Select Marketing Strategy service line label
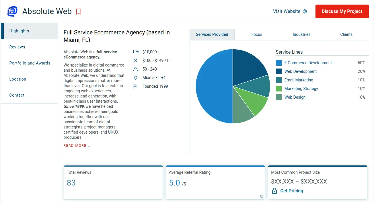Screen dimensions: 378x203 [301, 89]
